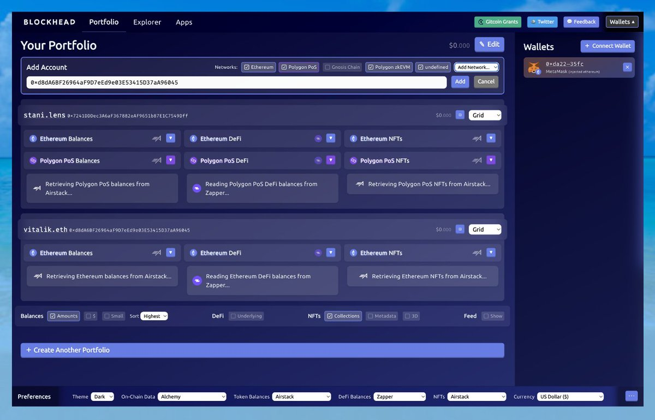Click the Polygon icon beside Polygon PoS DeFi
Image resolution: width=655 pixels, height=420 pixels.
(193, 160)
